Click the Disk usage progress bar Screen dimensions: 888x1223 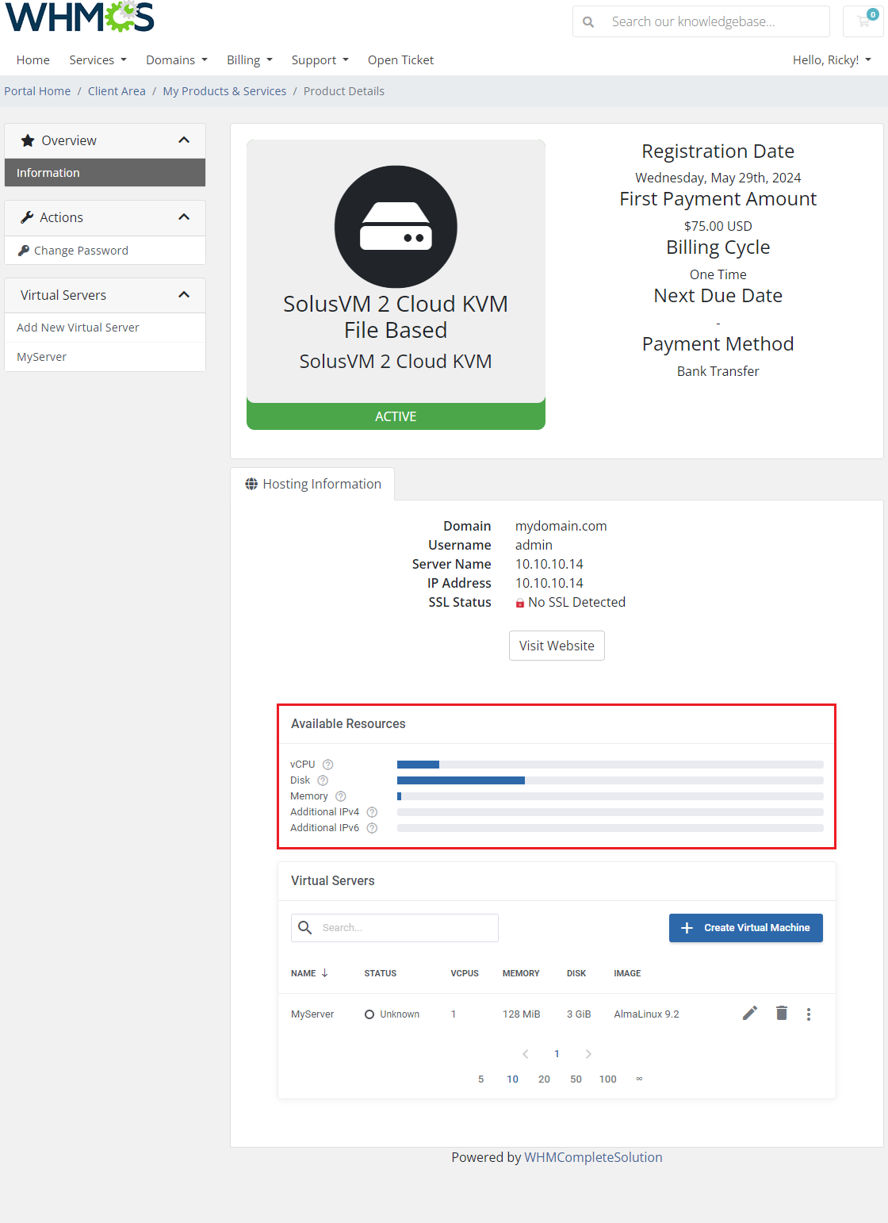click(610, 780)
